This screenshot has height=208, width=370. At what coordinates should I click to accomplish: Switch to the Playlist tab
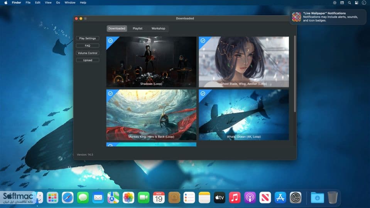point(138,29)
